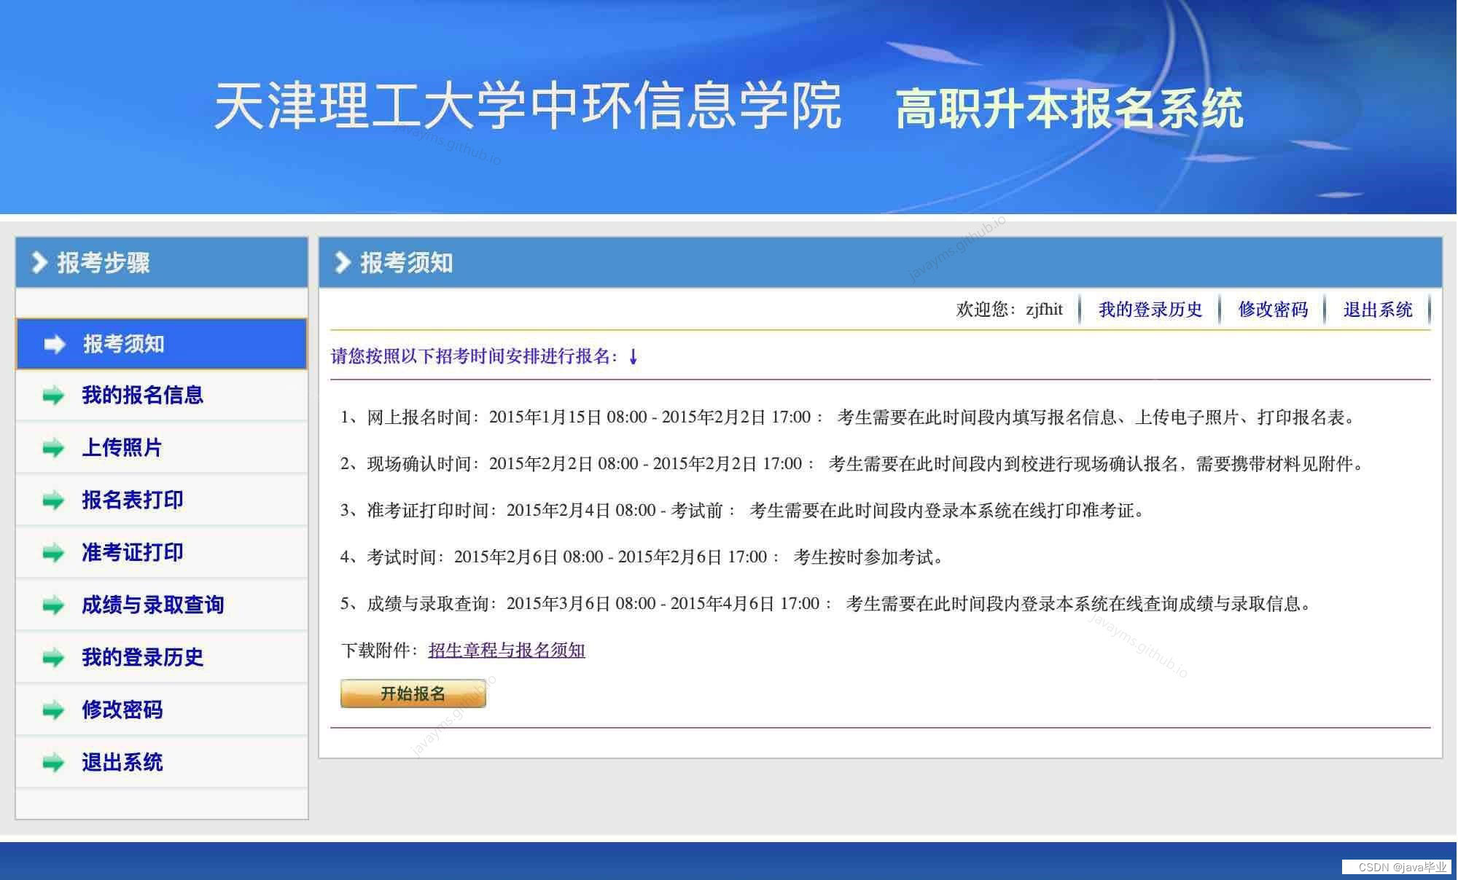This screenshot has height=880, width=1458.
Task: Download the 招生章程与报名须知 attachment
Action: click(x=507, y=651)
